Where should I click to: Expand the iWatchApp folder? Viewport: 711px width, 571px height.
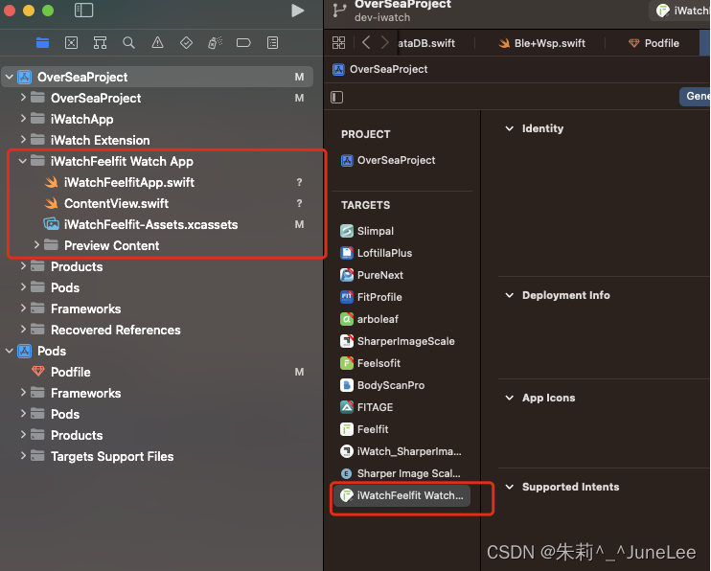(23, 119)
